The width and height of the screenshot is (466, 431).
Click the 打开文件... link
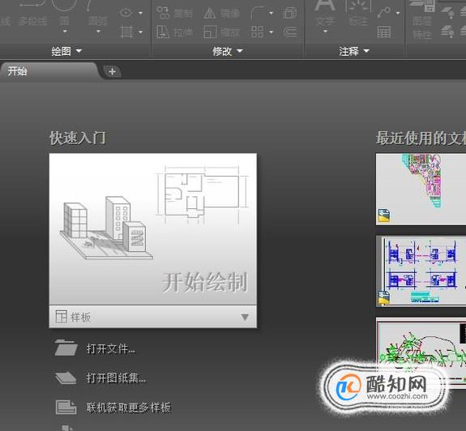110,348
